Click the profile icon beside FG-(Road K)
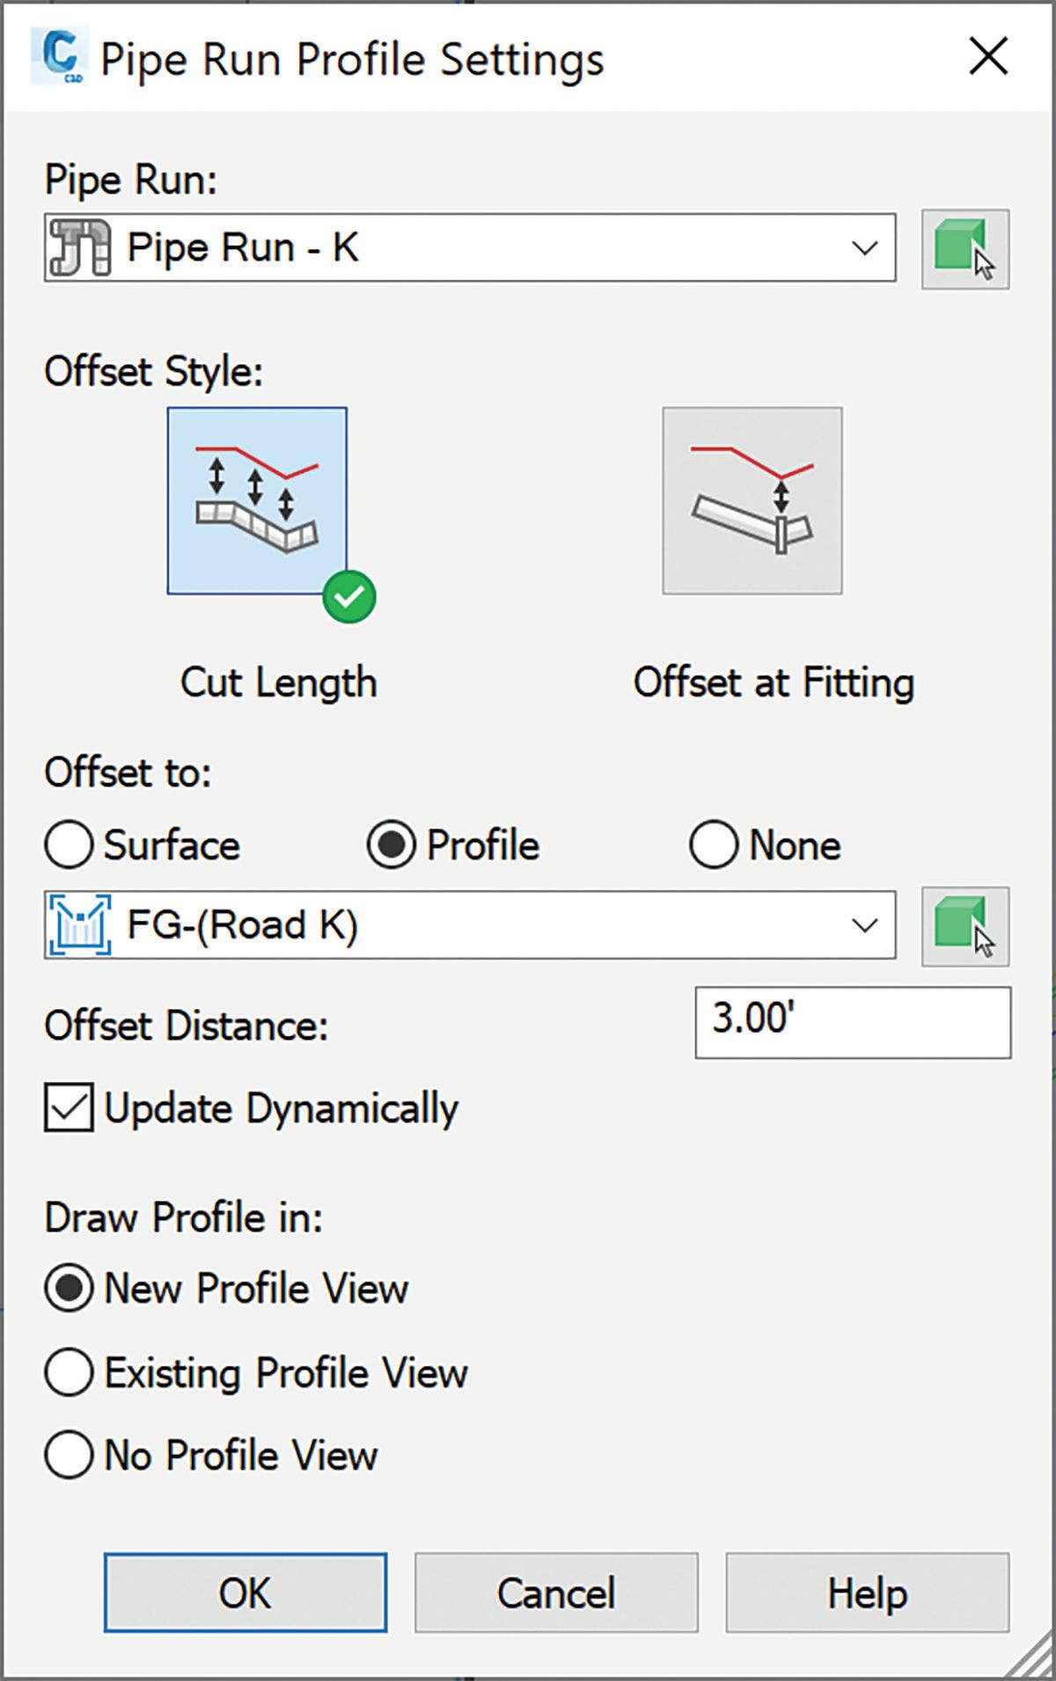 point(81,925)
